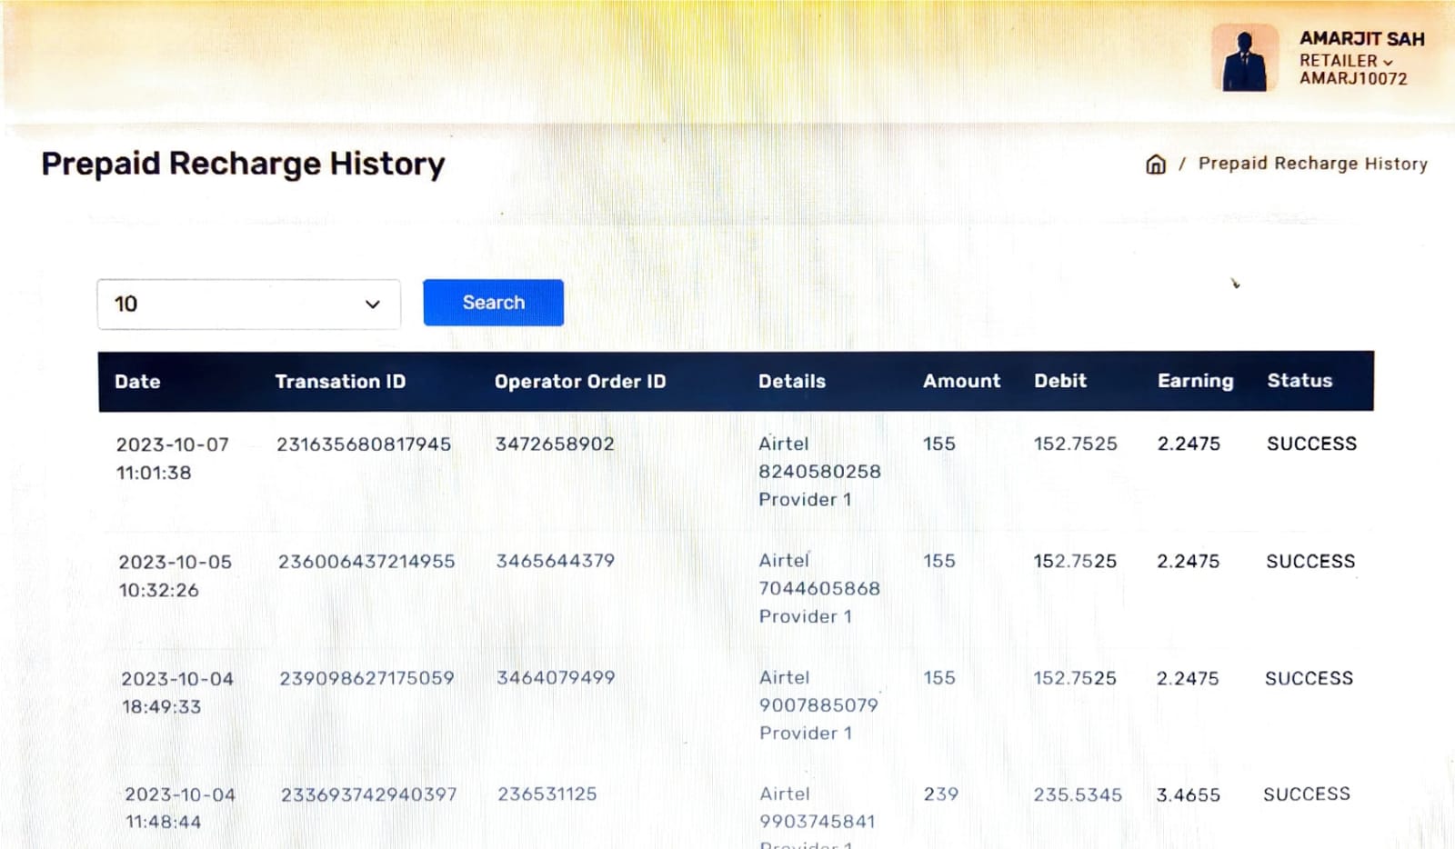This screenshot has width=1455, height=849.
Task: Click the Amount column header
Action: coord(961,382)
